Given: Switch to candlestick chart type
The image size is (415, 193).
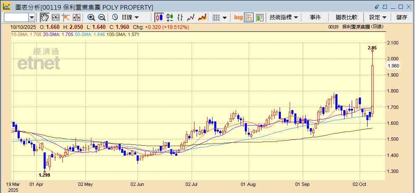Looking at the screenshot, I should tap(159, 17).
